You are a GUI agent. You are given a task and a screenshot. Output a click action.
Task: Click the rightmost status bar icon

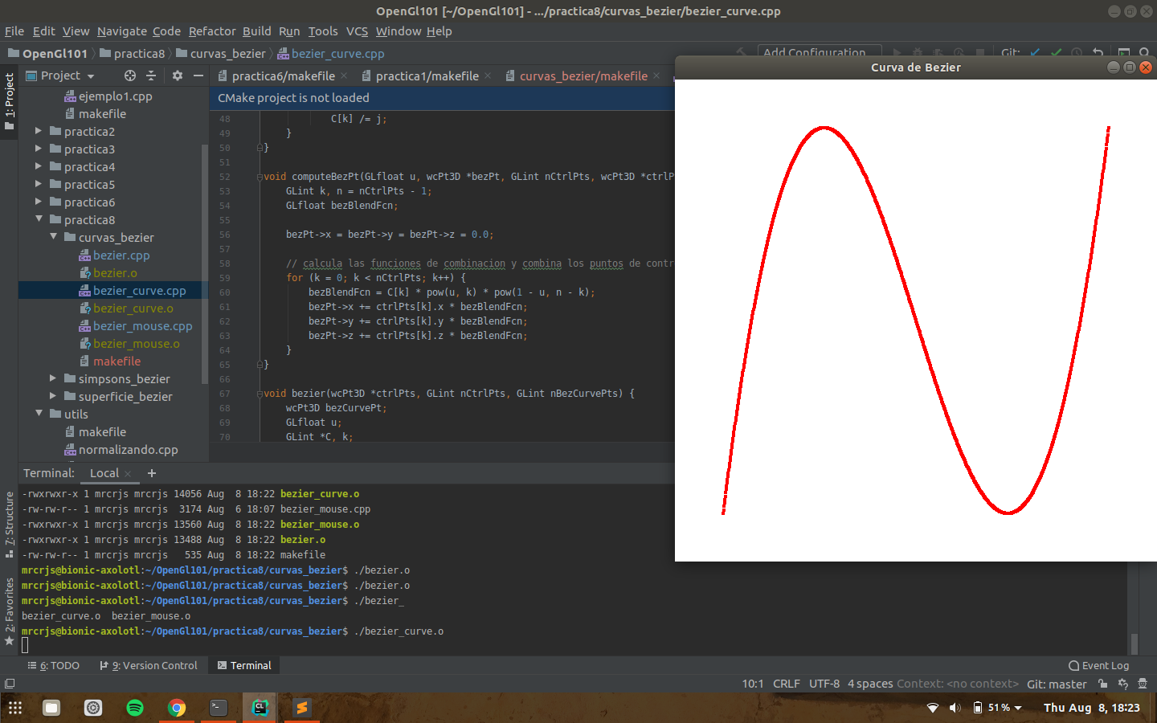[1143, 684]
